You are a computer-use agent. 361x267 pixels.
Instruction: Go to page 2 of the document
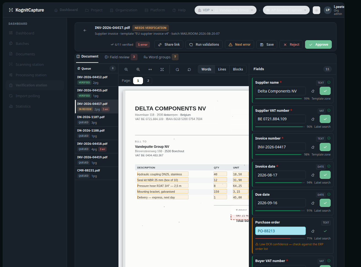click(x=148, y=81)
